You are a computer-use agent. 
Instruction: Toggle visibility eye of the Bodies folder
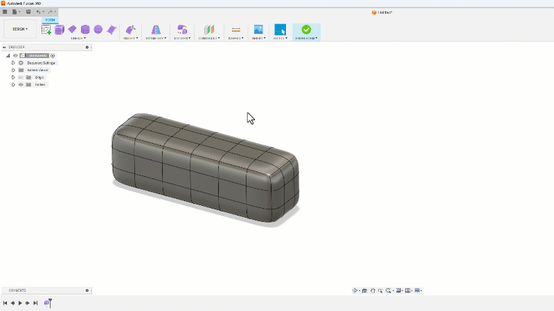coord(21,84)
